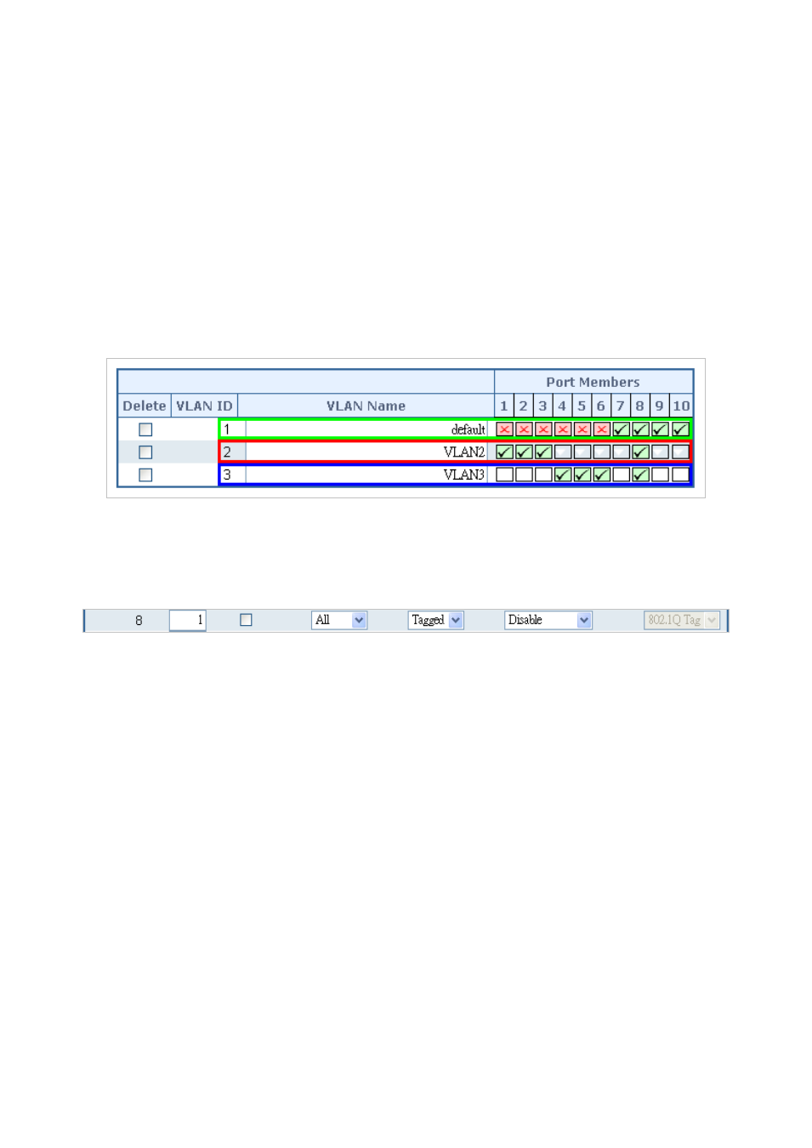Click the 'Port Members' header
This screenshot has height=1148, width=812.
(593, 382)
